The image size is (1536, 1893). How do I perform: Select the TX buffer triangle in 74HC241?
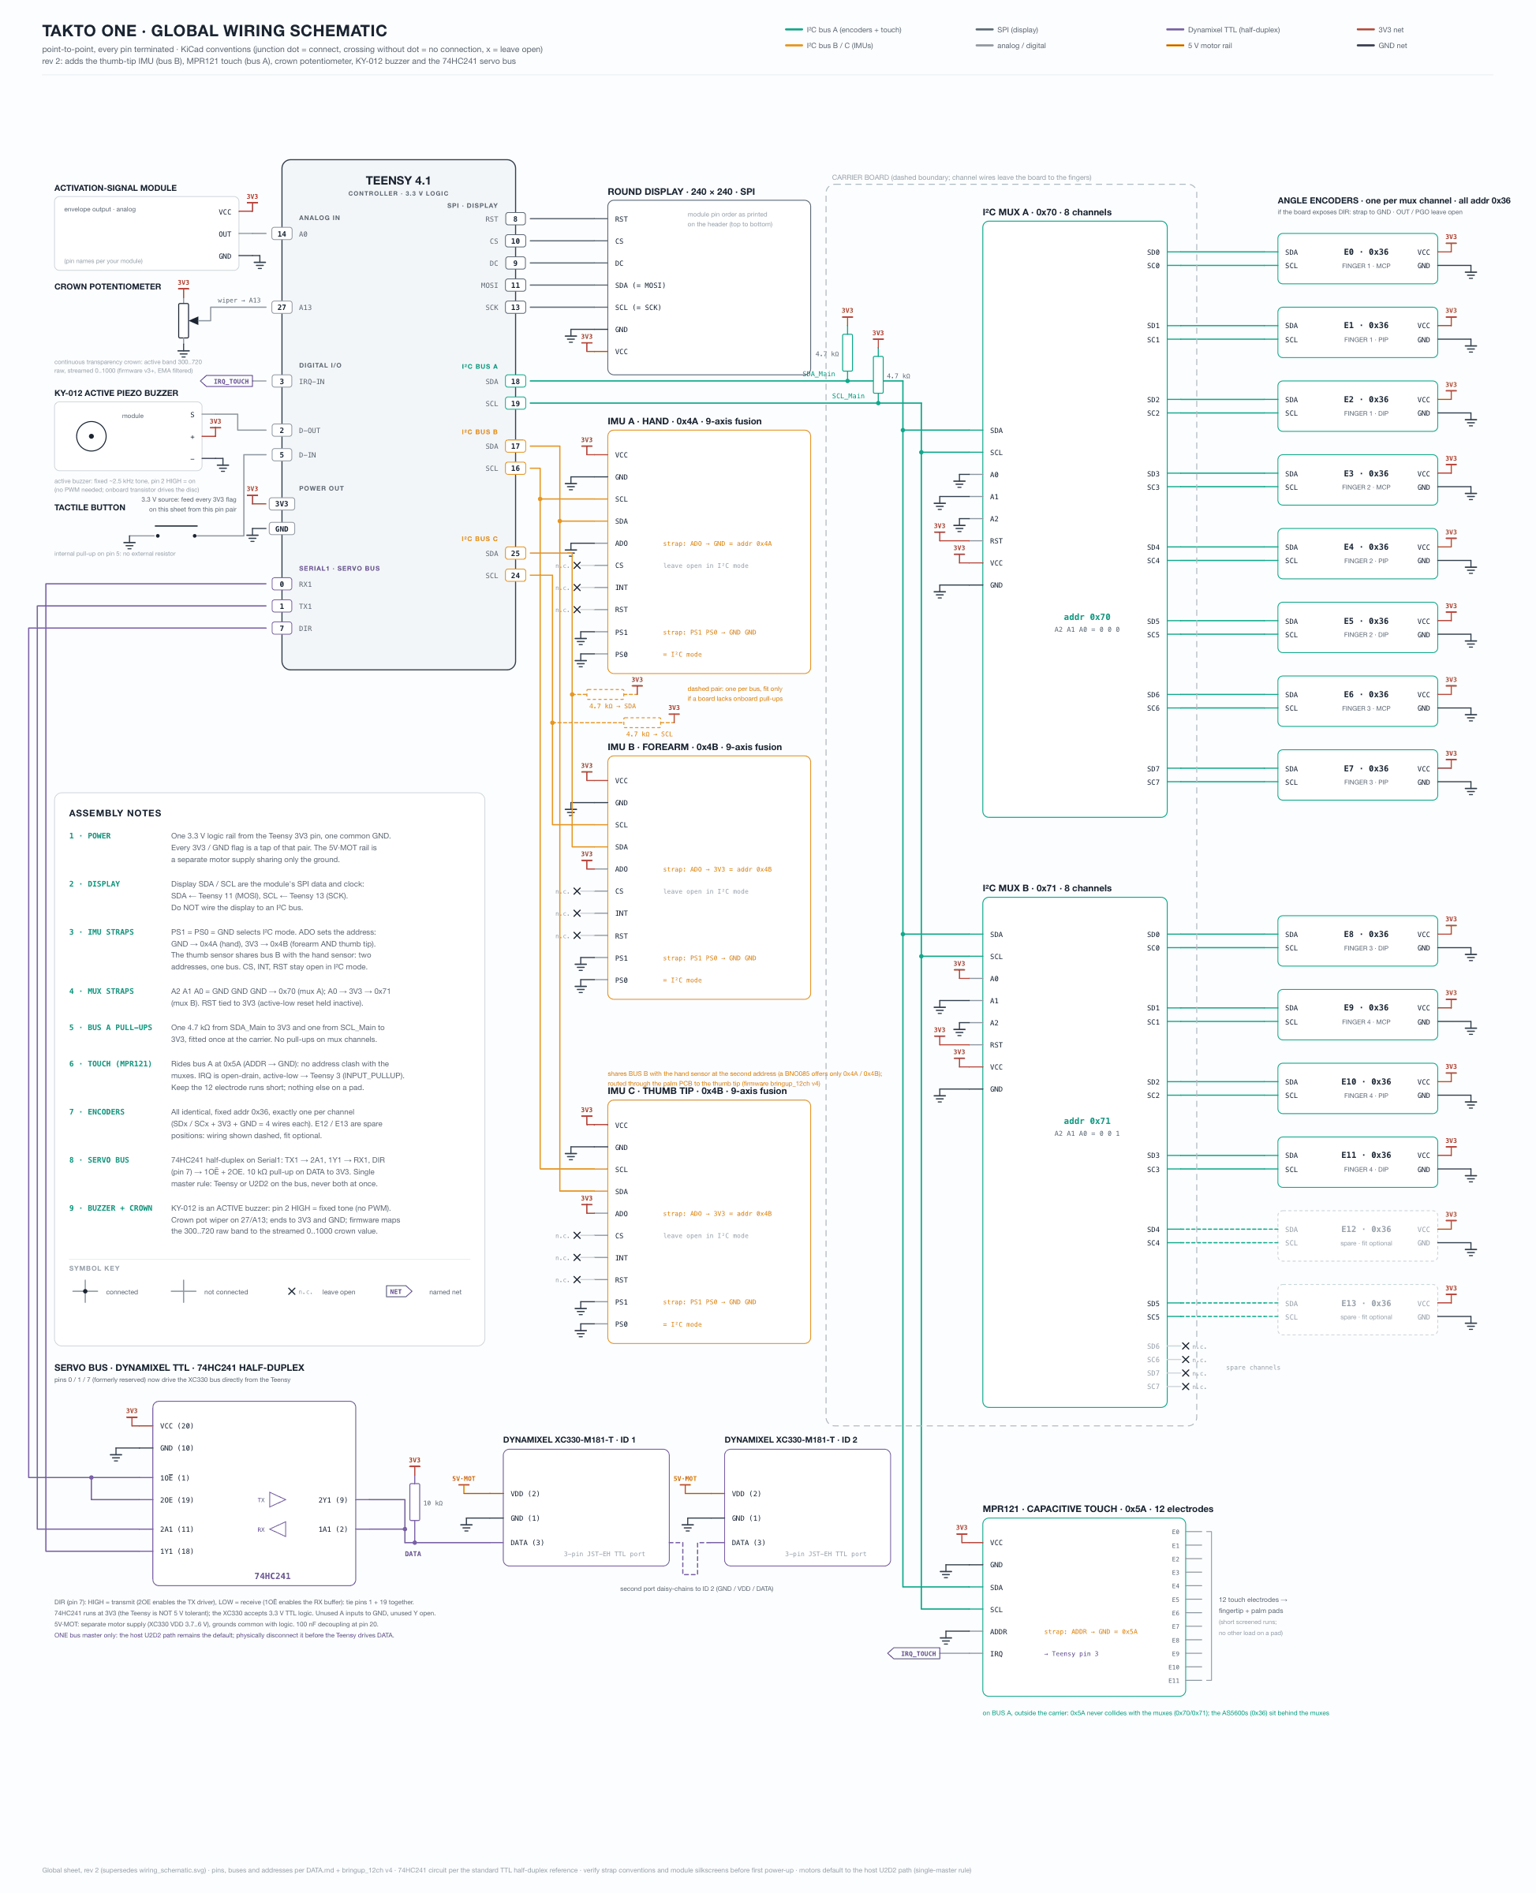click(x=278, y=1499)
